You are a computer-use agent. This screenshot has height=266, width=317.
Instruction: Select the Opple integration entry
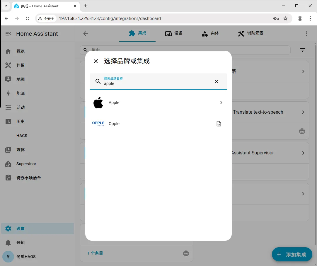tap(158, 124)
